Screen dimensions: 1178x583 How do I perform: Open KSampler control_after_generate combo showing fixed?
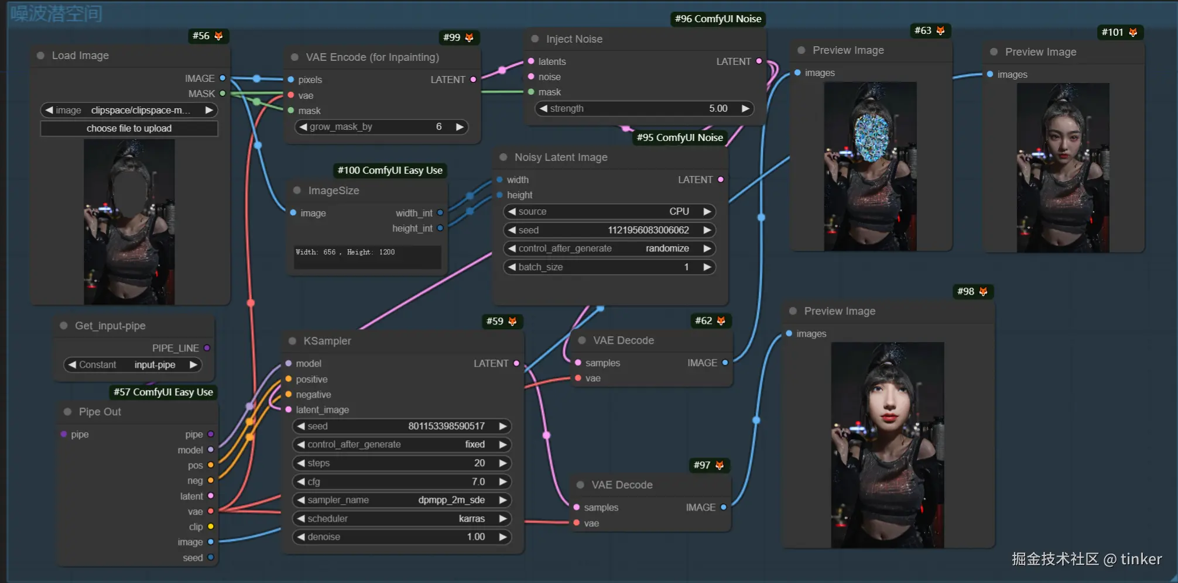coord(402,444)
